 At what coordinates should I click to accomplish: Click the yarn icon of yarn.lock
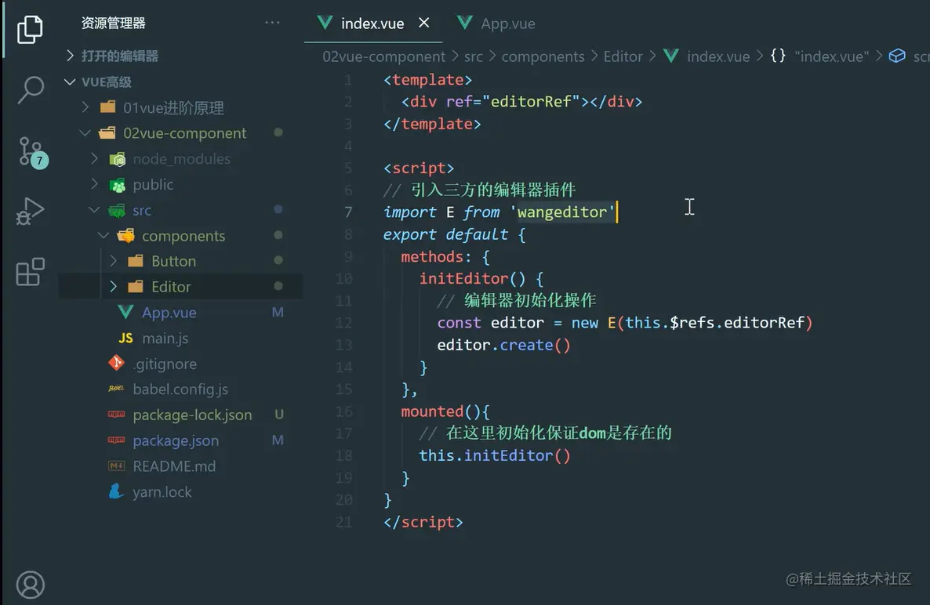[116, 491]
